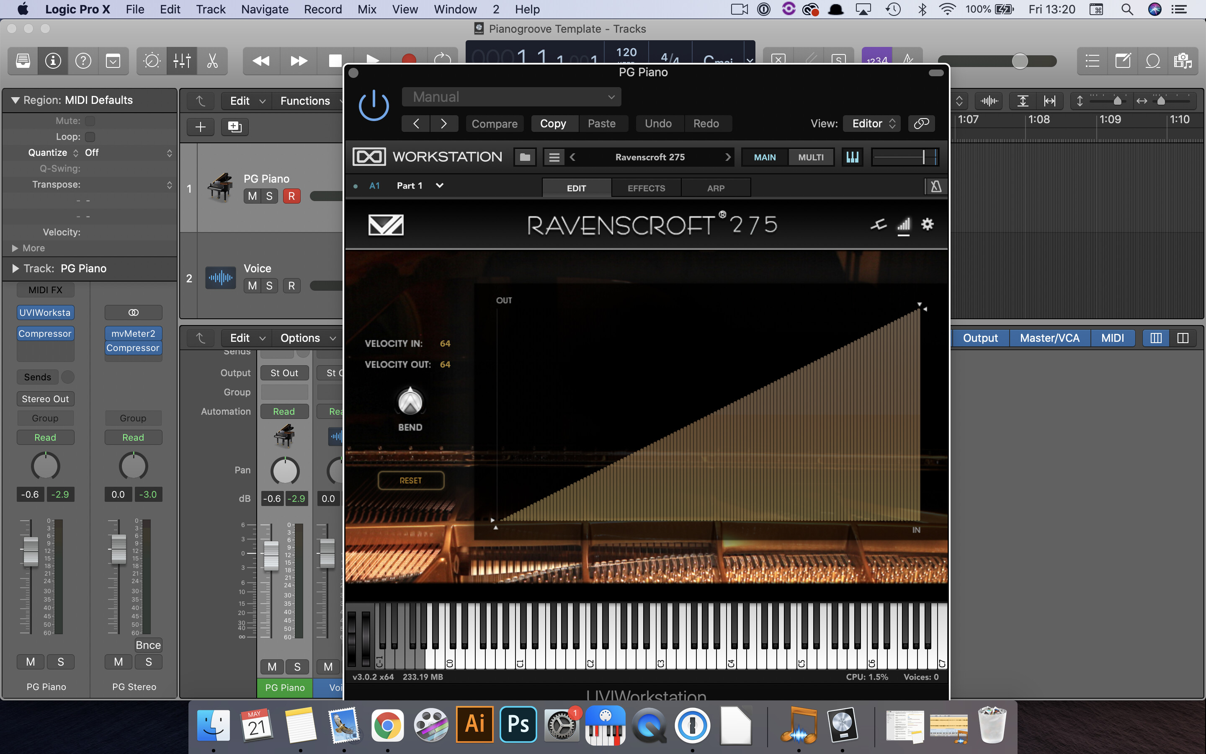The width and height of the screenshot is (1206, 754).
Task: Click the Rewind transport button
Action: tap(261, 61)
